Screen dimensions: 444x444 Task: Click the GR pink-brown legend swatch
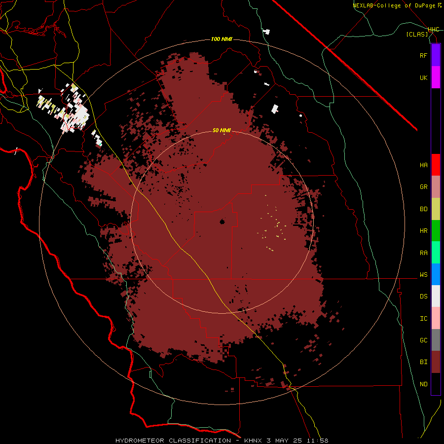(436, 187)
